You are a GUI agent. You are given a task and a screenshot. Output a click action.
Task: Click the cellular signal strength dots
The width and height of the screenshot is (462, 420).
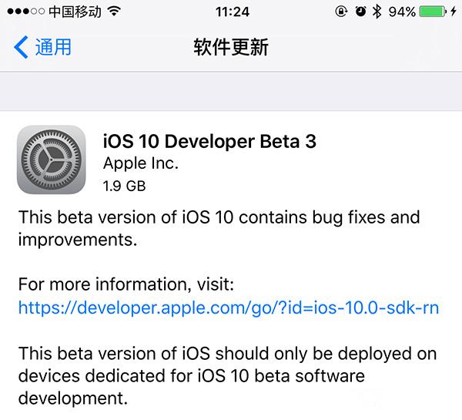[x=25, y=12]
